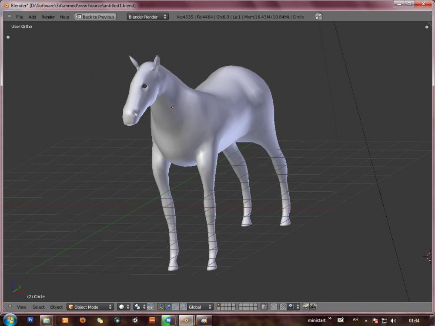Select the scale manipulator icon
435x326 pixels.
pyautogui.click(x=183, y=307)
